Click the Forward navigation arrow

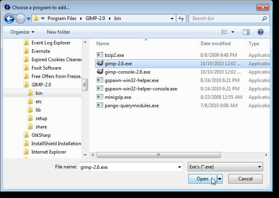pyautogui.click(x=20, y=18)
